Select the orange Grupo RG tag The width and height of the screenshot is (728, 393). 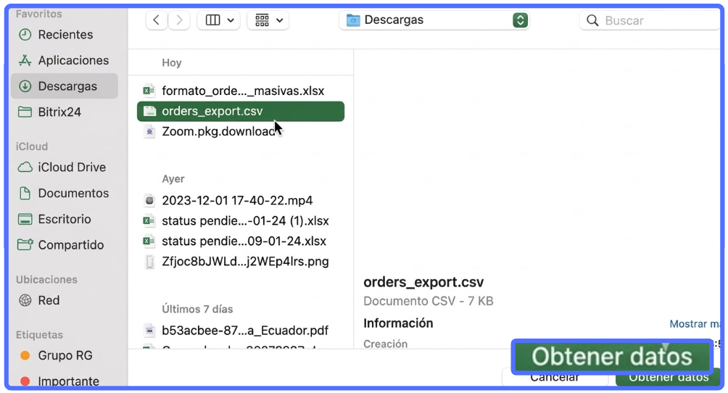[25, 356]
